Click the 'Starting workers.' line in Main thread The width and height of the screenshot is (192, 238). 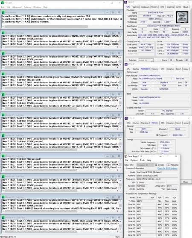26,22
